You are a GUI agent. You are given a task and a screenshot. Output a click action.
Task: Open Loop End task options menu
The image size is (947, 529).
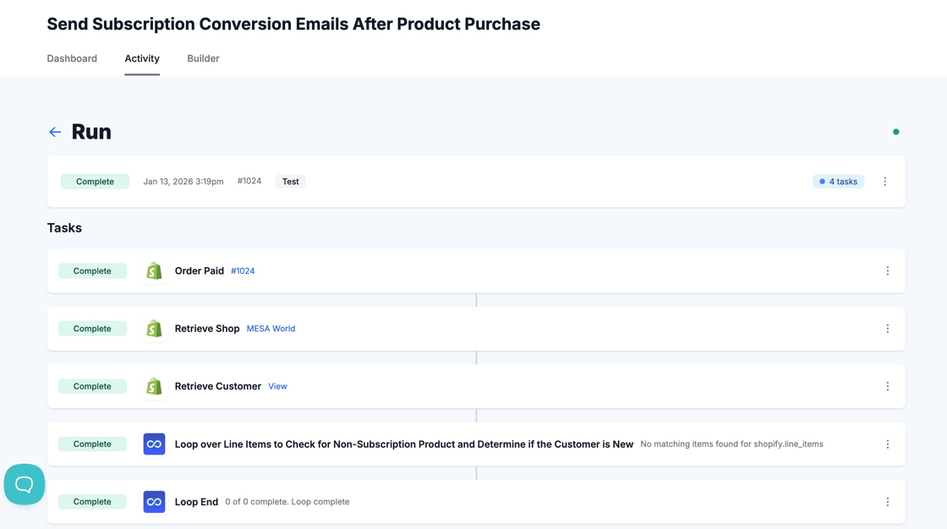[x=887, y=502]
